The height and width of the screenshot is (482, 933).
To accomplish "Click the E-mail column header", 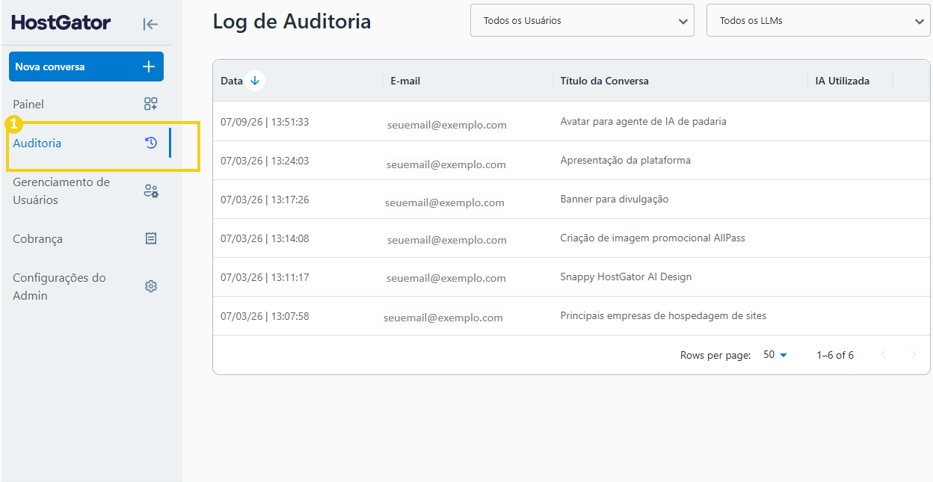I will pyautogui.click(x=405, y=81).
